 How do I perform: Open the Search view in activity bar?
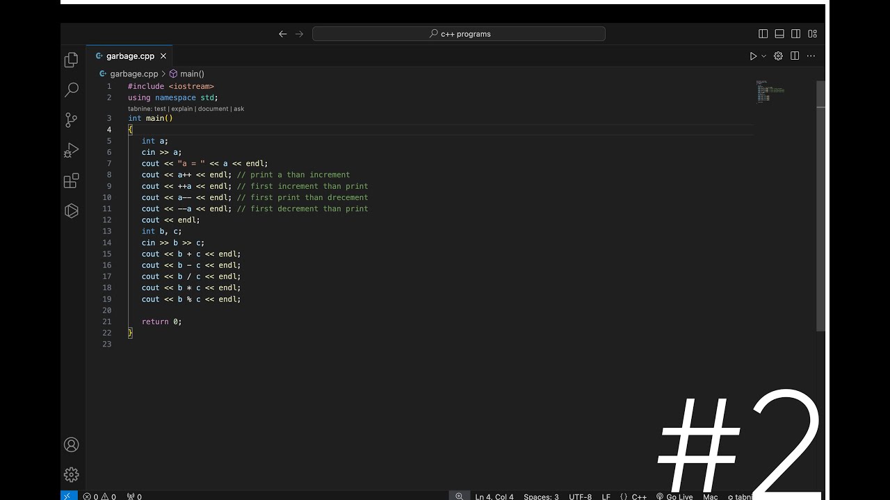71,90
